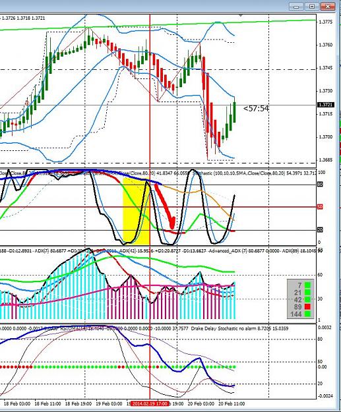This screenshot has height=412, width=341.
Task: Click the 1.3745 price scale label
Action: 325,68
